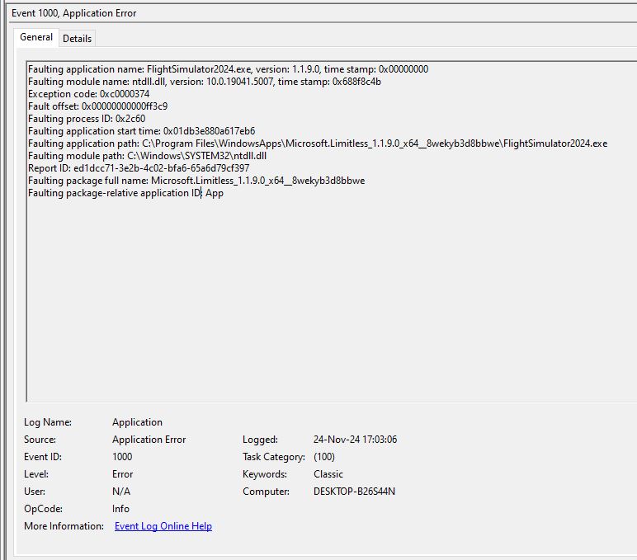637x560 pixels.
Task: Click the Report ID line
Action: point(139,168)
